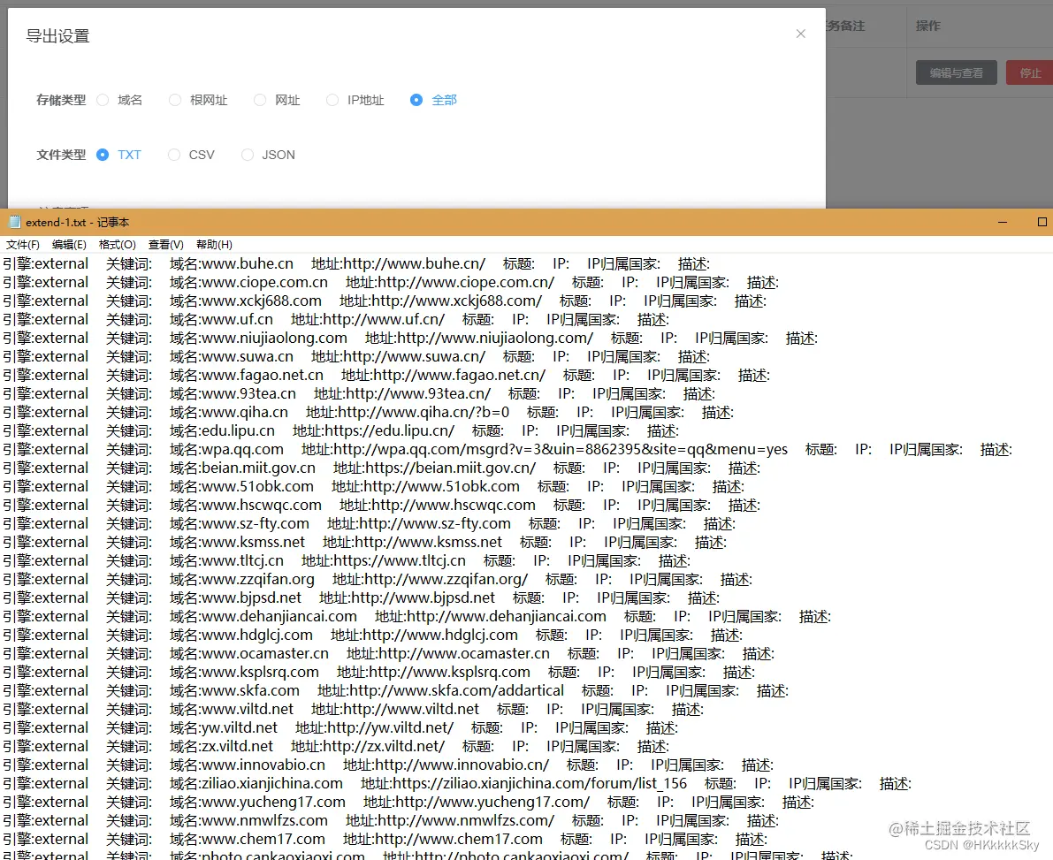Click the text 地址:https://beian.miit.gov.cn/

point(434,468)
